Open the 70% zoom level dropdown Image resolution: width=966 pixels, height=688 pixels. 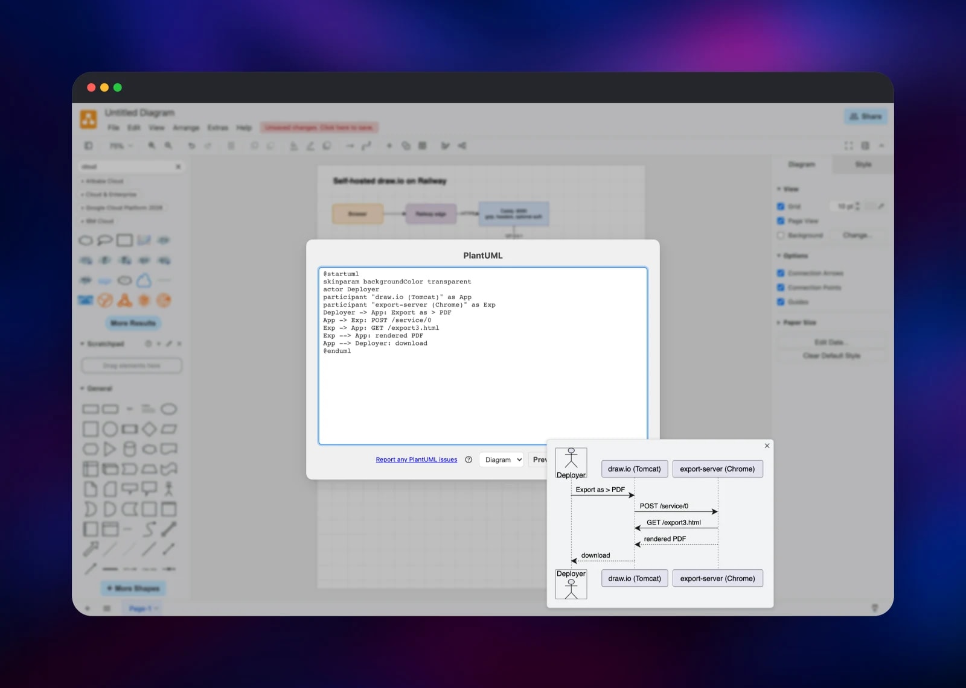coord(121,146)
